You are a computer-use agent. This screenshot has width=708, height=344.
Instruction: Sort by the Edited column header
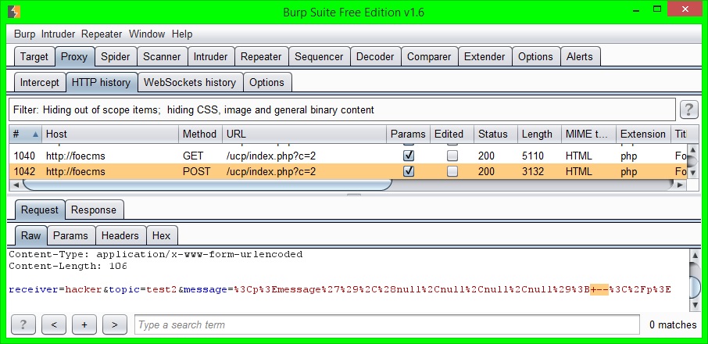click(x=452, y=134)
